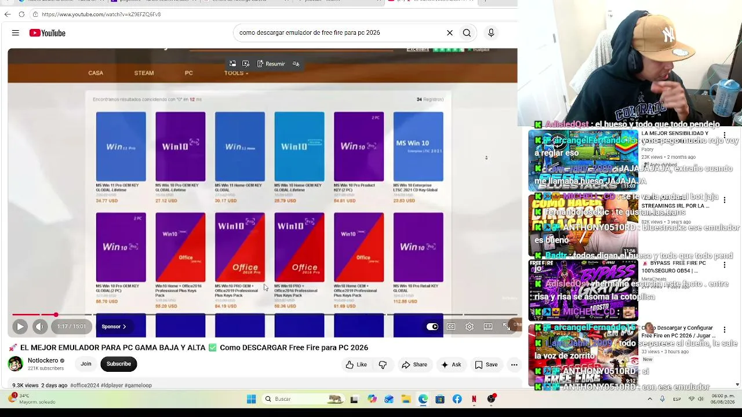Click the translate icon on the overlay toolbar
The width and height of the screenshot is (742, 417).
click(x=296, y=64)
